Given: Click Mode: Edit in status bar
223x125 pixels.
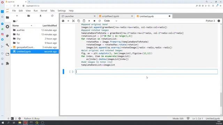Looking at the screenshot, I should click(x=178, y=118).
